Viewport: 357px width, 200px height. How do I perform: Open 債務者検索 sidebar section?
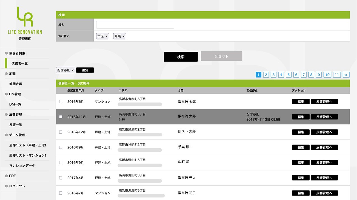17,53
